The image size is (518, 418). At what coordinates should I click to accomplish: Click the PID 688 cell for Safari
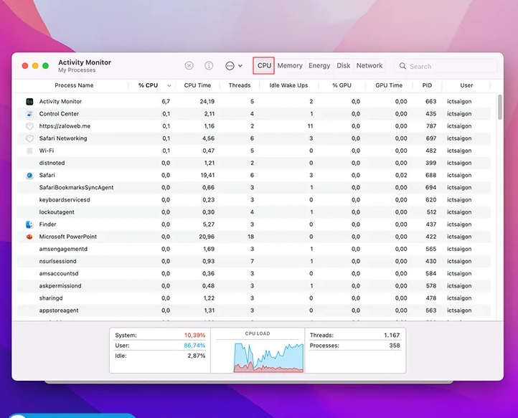[x=430, y=176]
